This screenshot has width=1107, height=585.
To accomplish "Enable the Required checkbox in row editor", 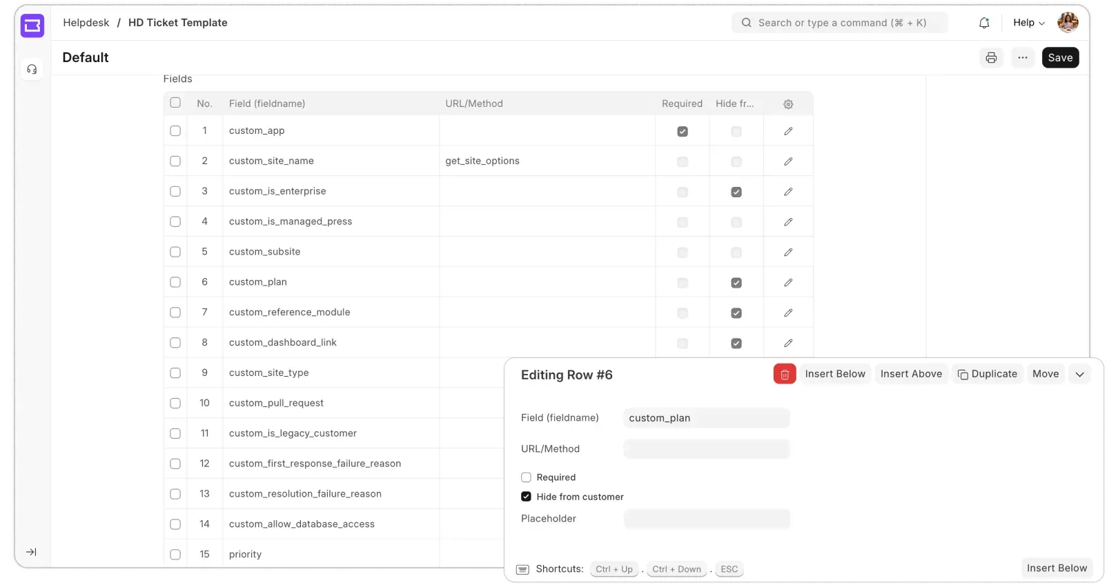I will point(526,477).
